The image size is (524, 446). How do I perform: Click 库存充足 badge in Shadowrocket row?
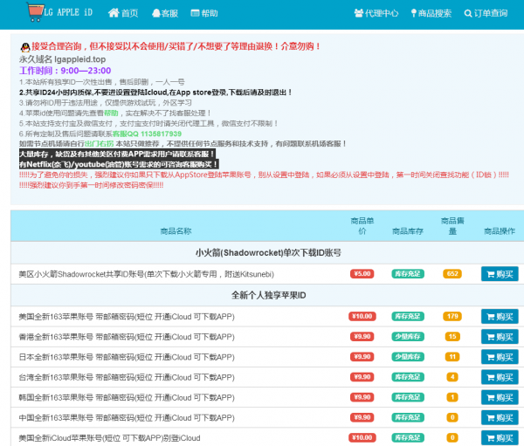pyautogui.click(x=408, y=274)
